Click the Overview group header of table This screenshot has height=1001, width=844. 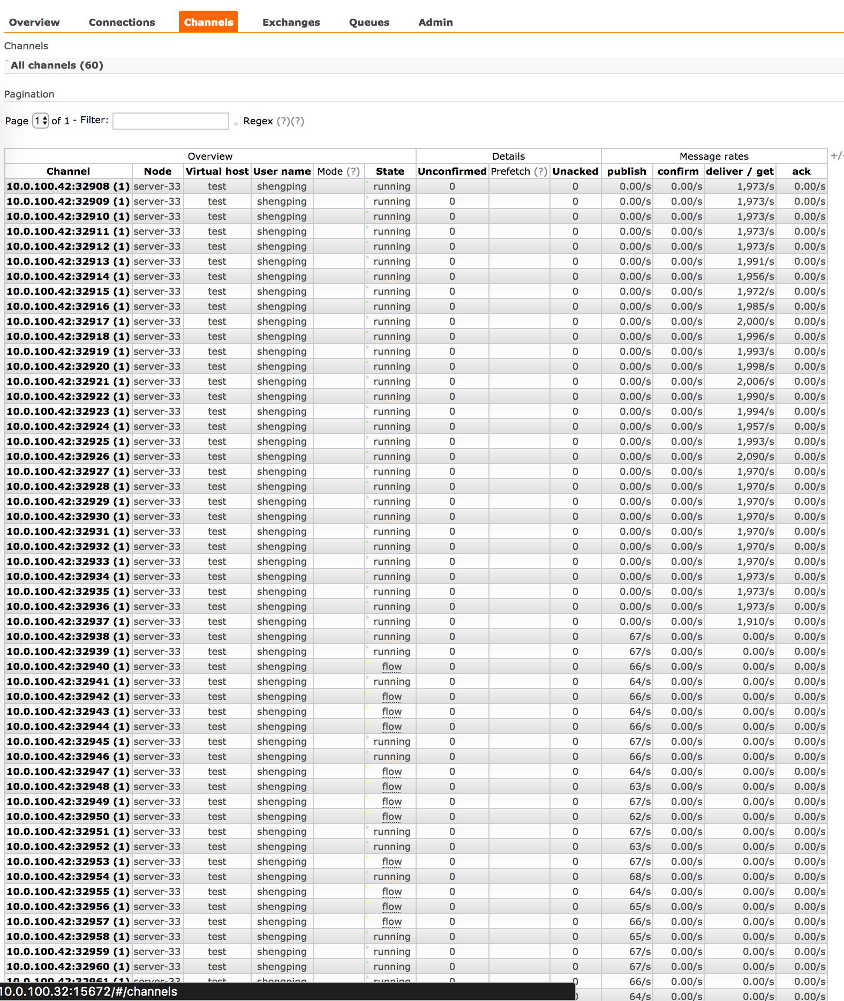click(210, 156)
